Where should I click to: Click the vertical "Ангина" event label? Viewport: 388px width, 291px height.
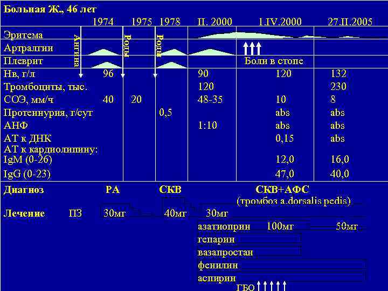pos(77,51)
